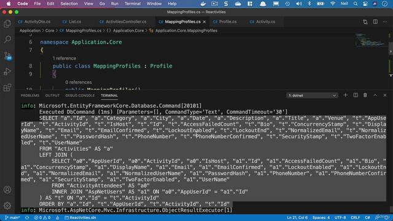
Task: Click the main* branch in status bar
Action: (x=12, y=217)
